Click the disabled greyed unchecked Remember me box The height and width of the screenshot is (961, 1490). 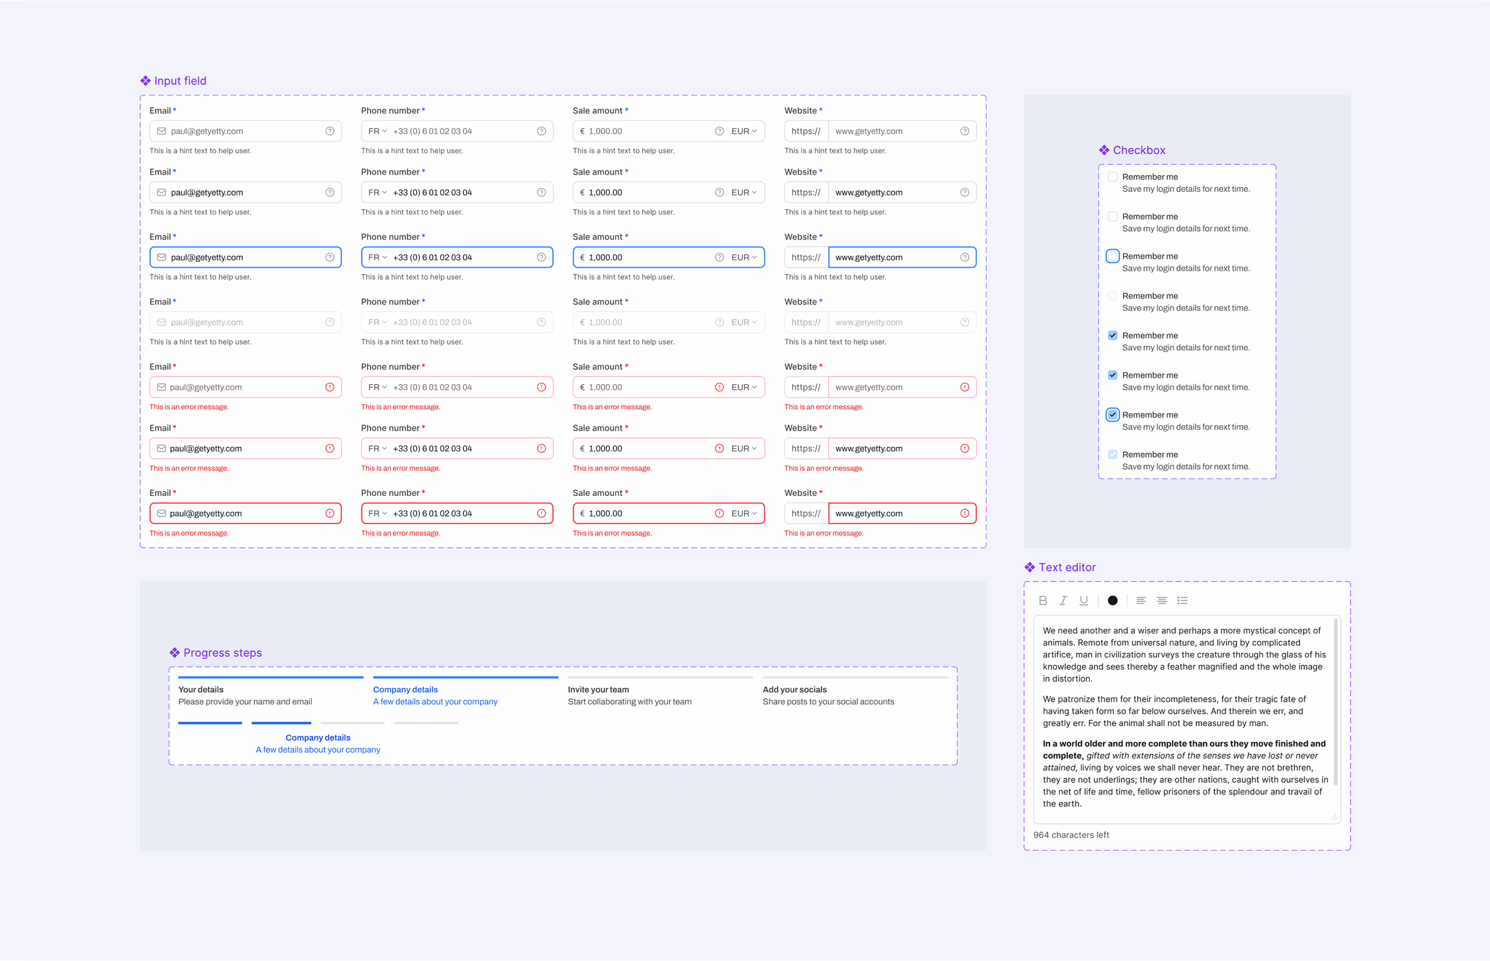(x=1112, y=296)
